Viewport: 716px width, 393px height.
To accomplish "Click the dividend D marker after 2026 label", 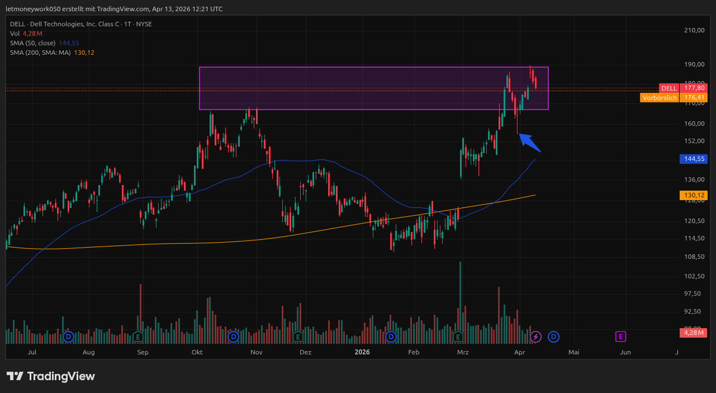I will [391, 337].
